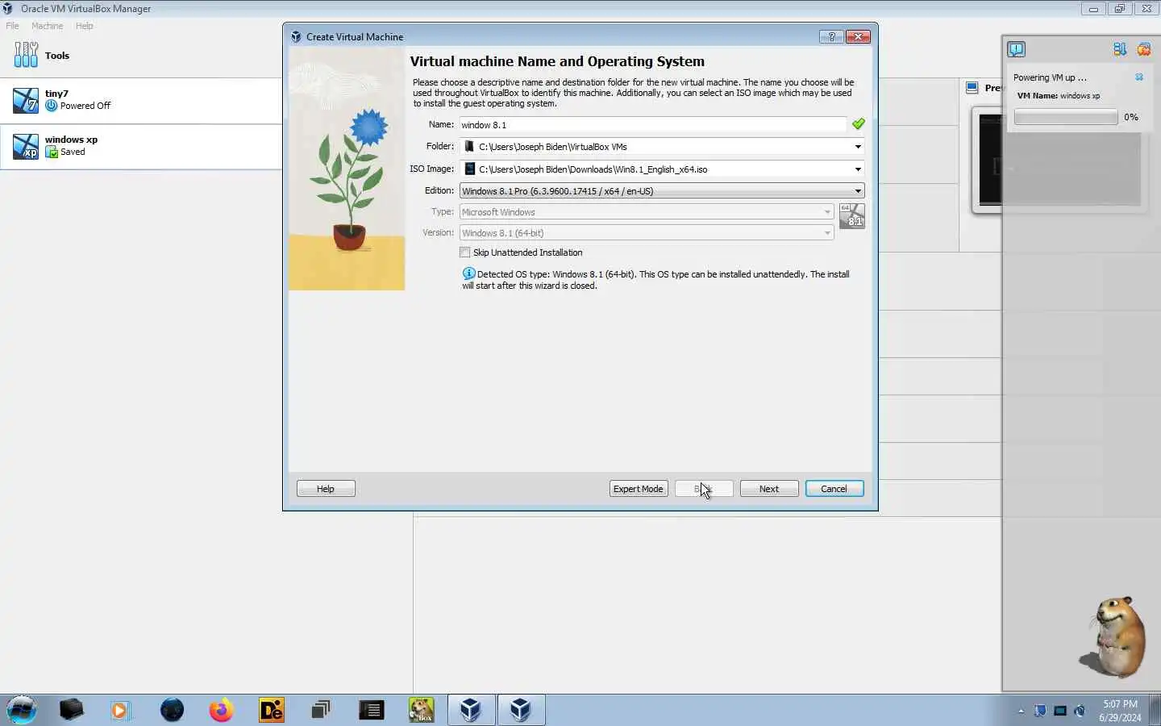Switch to first VirtualBox taskbar window
1161x726 pixels.
click(x=471, y=710)
